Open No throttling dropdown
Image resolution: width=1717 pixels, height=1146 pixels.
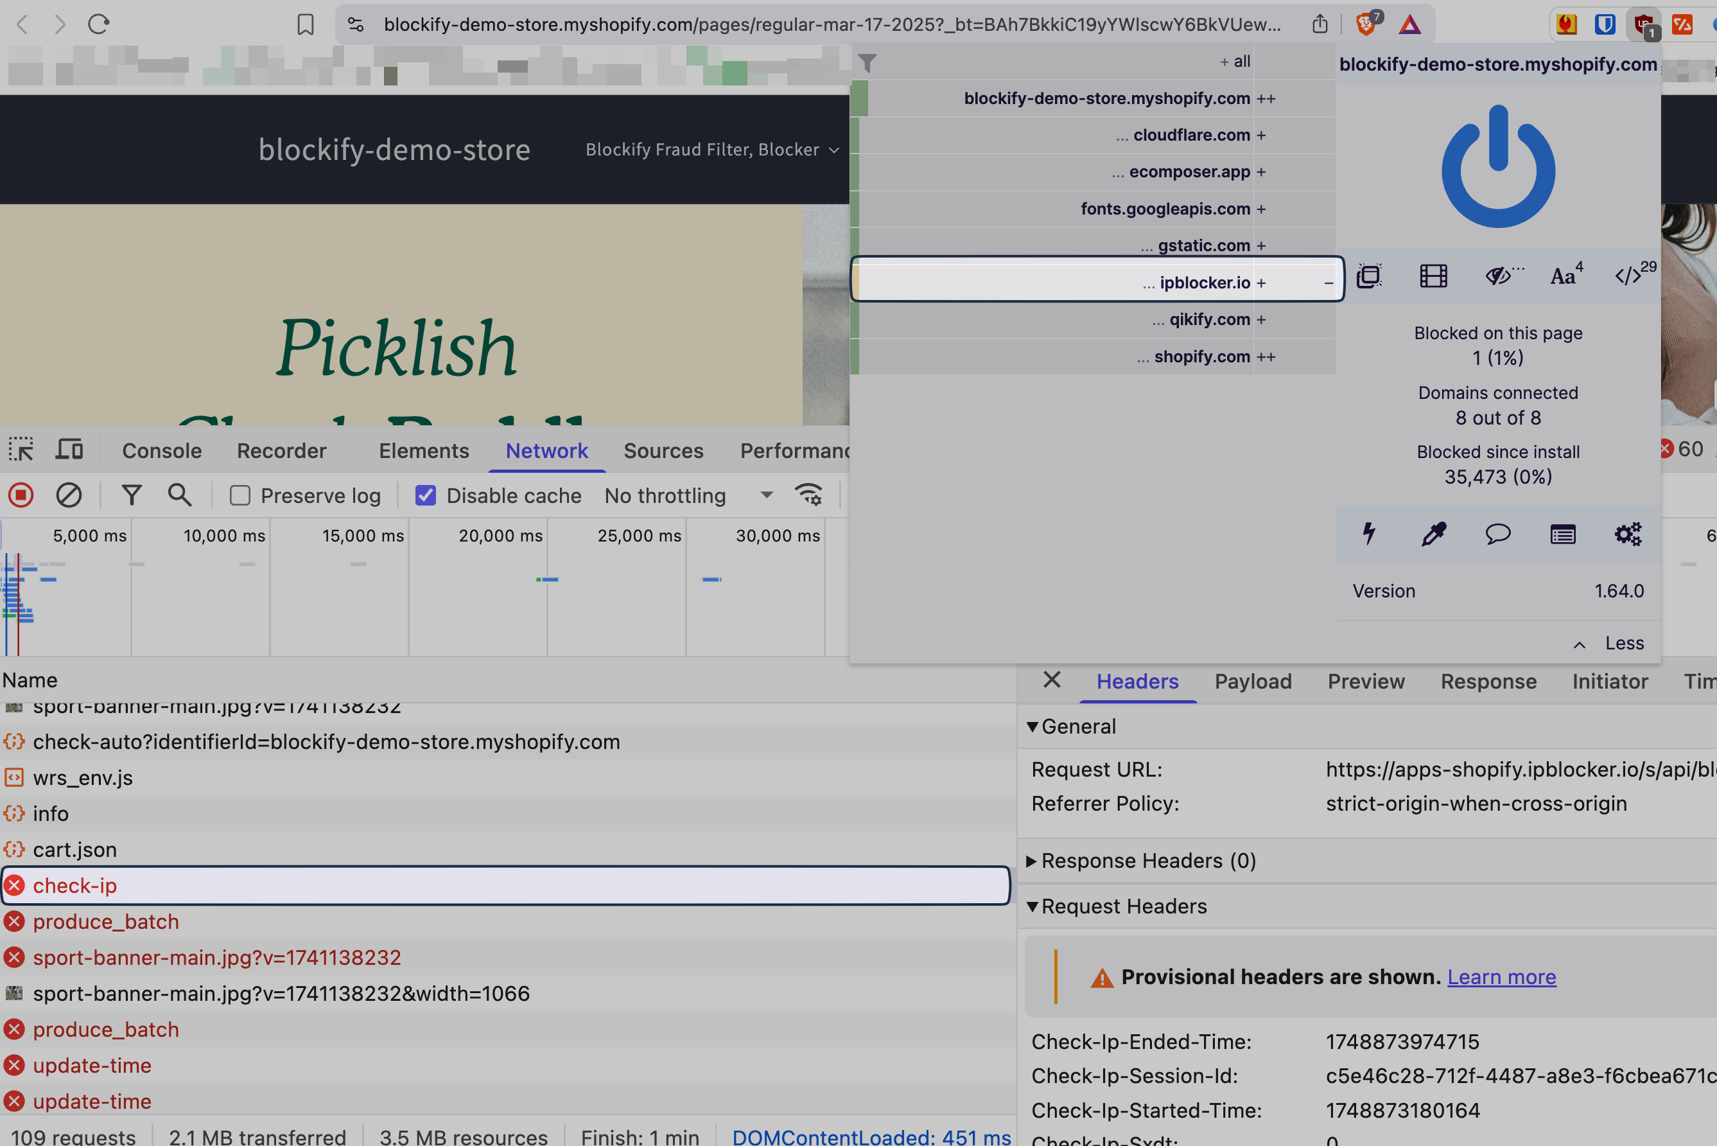coord(689,495)
